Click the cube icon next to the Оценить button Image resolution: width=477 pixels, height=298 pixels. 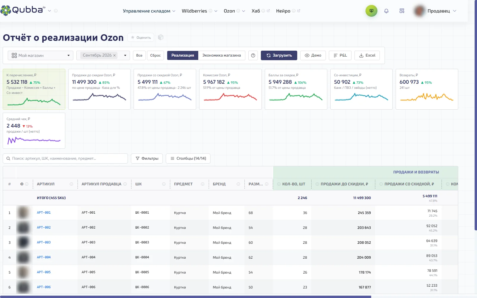pyautogui.click(x=161, y=37)
